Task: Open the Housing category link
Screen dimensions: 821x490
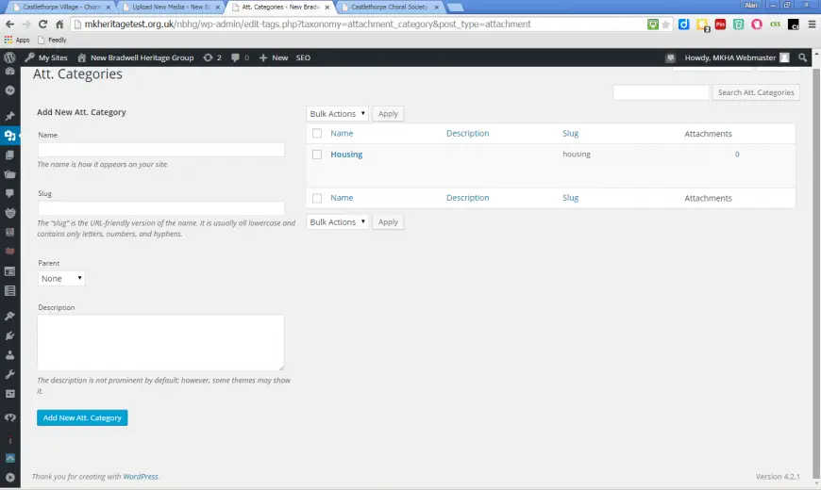Action: click(346, 155)
